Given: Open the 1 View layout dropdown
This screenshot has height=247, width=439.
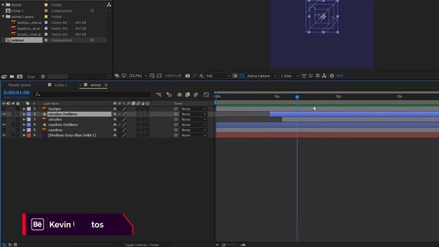Looking at the screenshot, I should pos(289,76).
